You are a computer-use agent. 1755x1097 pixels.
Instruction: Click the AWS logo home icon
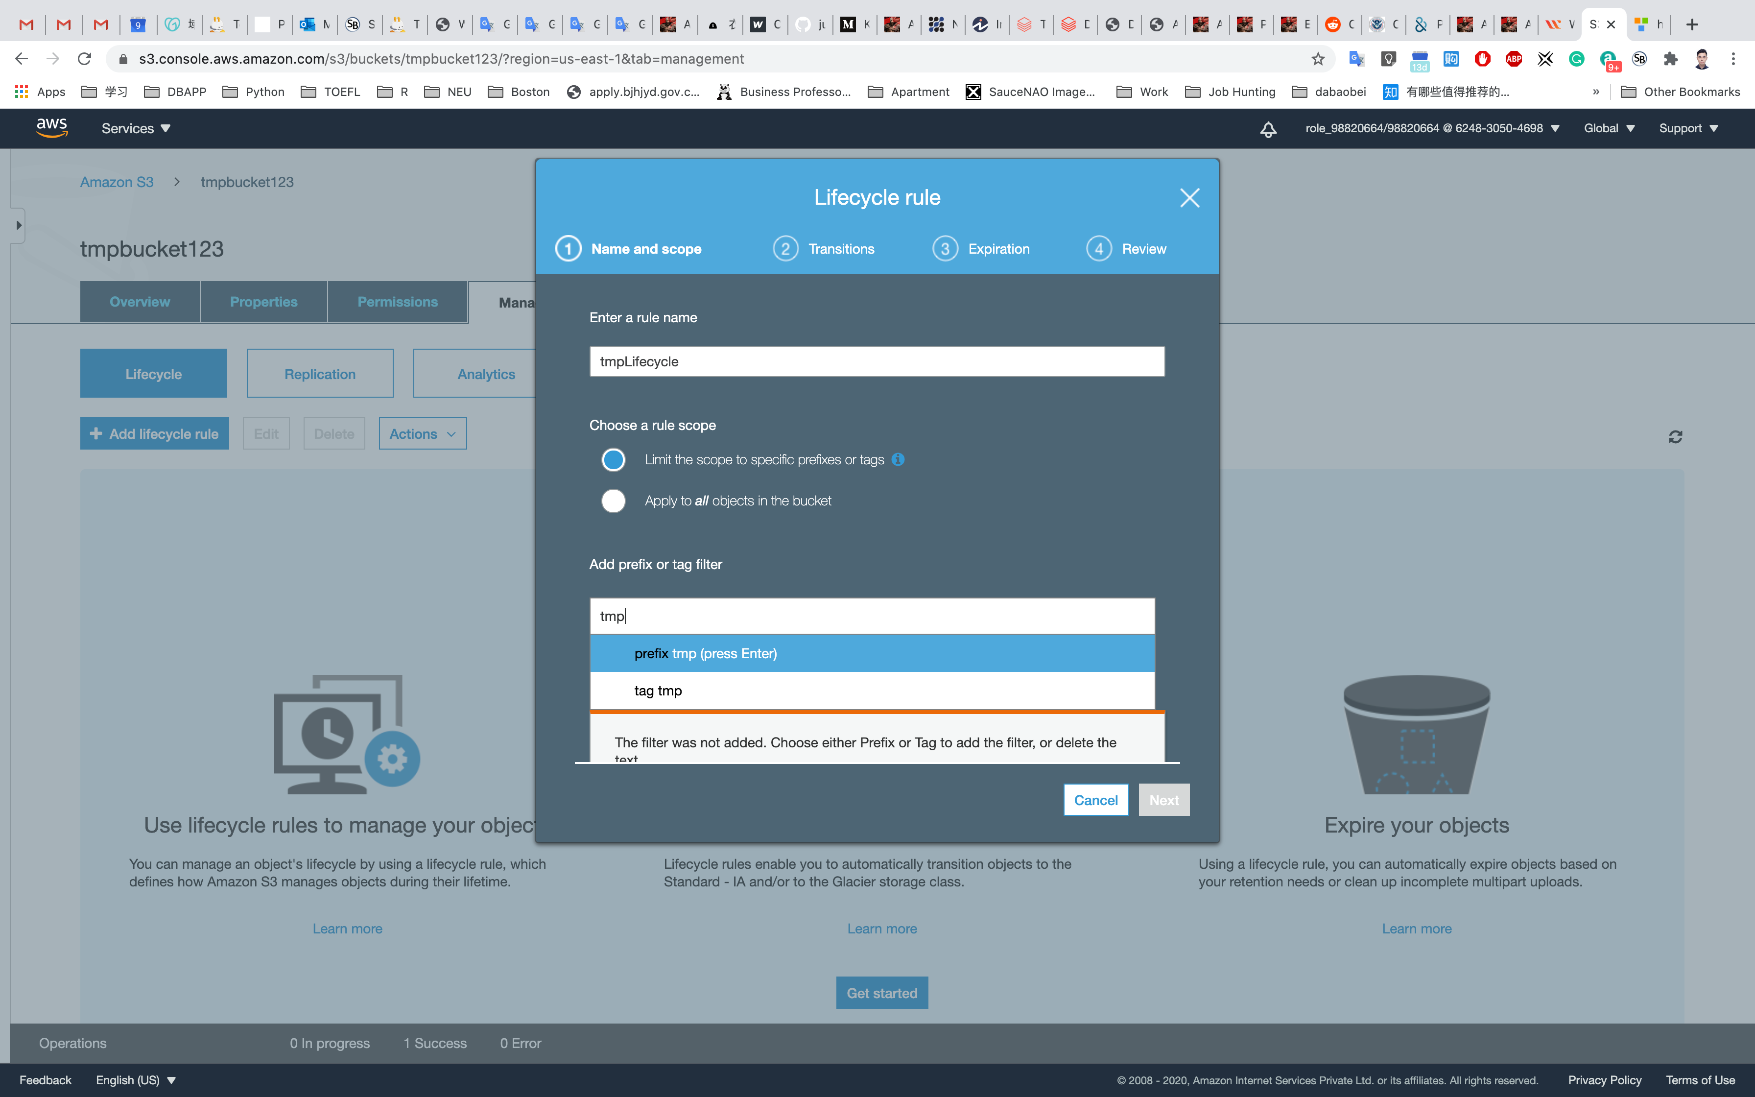point(51,128)
